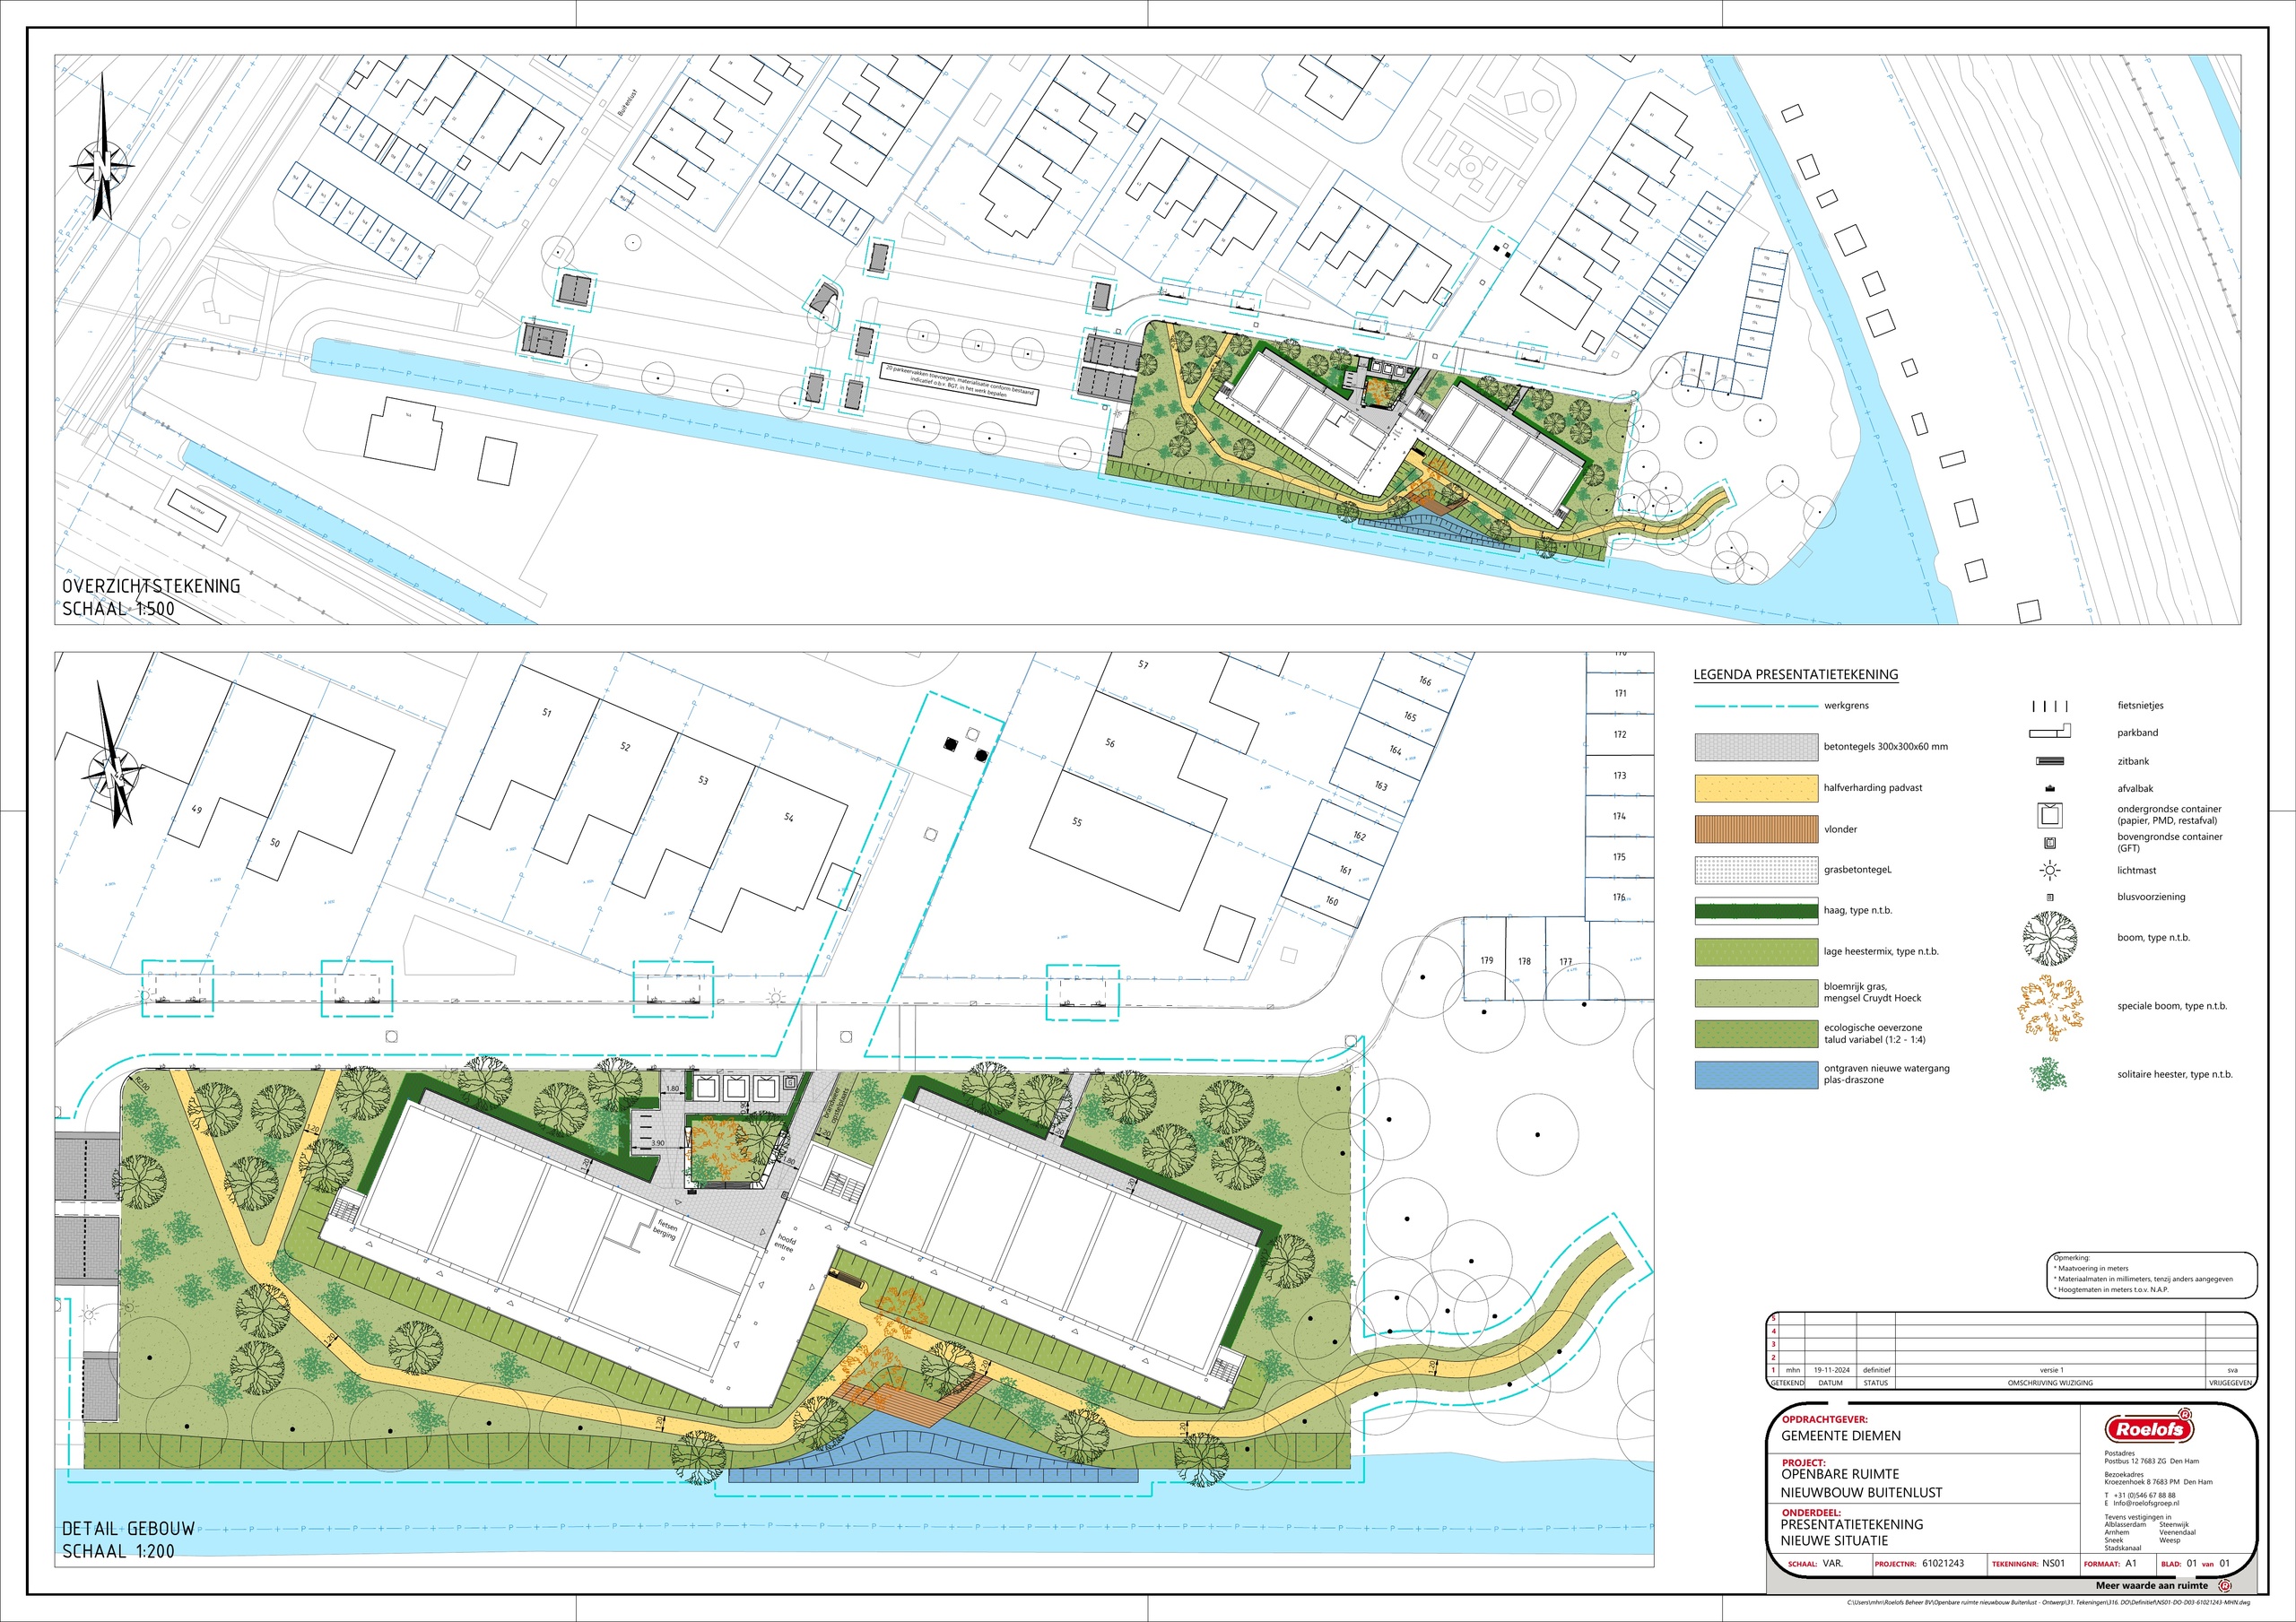
Task: Click the parkband symbol in the legend
Action: coord(2050,732)
